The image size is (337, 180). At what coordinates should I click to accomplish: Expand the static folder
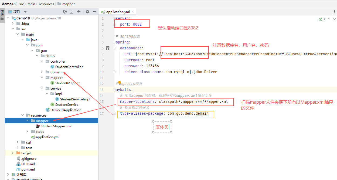pos(27,131)
